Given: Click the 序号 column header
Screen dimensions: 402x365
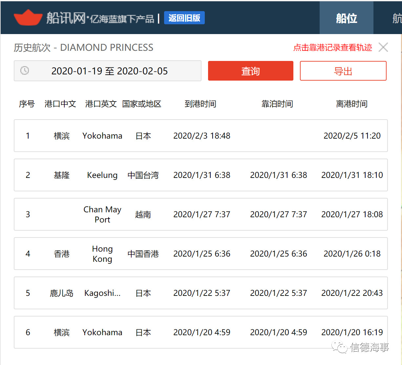Looking at the screenshot, I should [x=27, y=104].
